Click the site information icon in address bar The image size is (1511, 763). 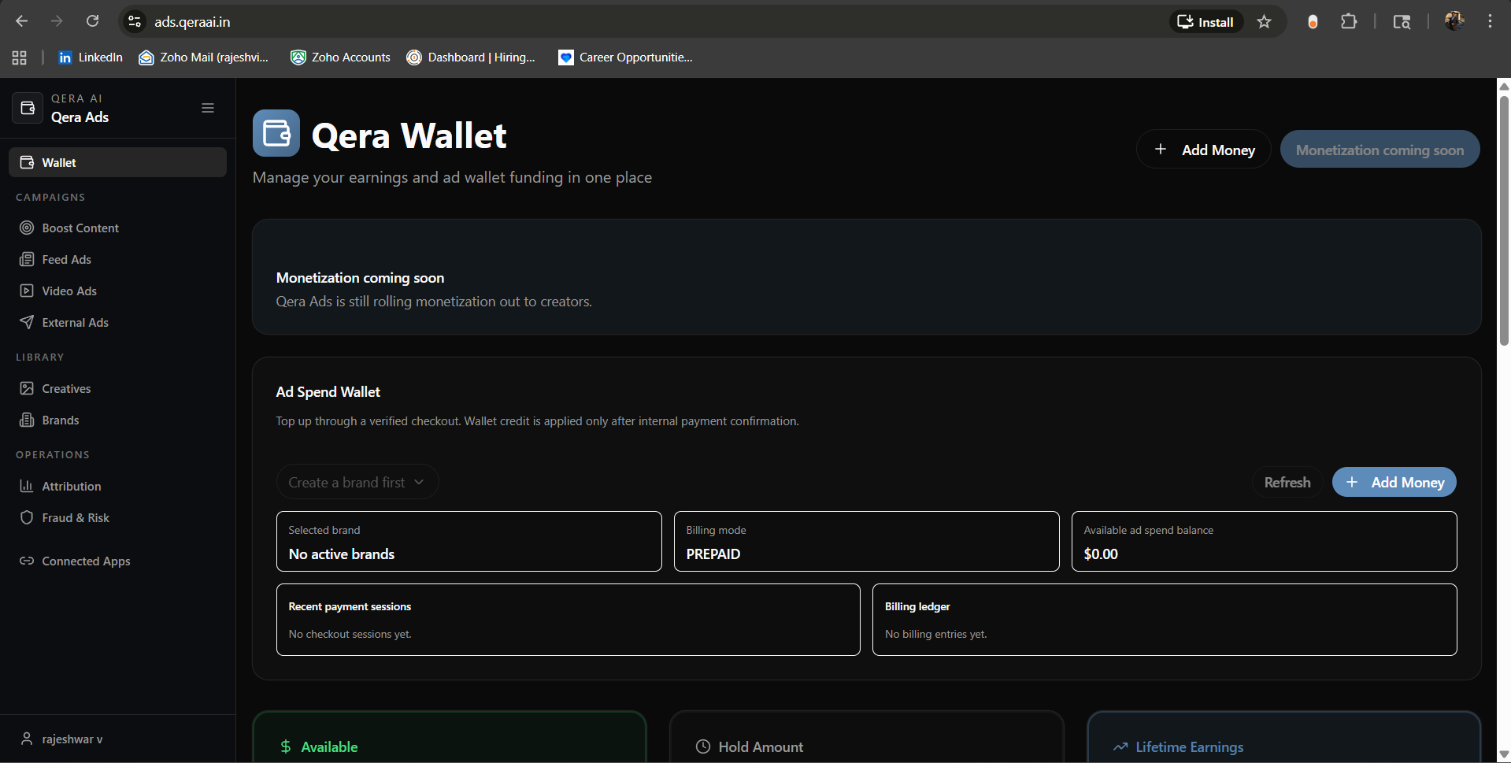(135, 21)
